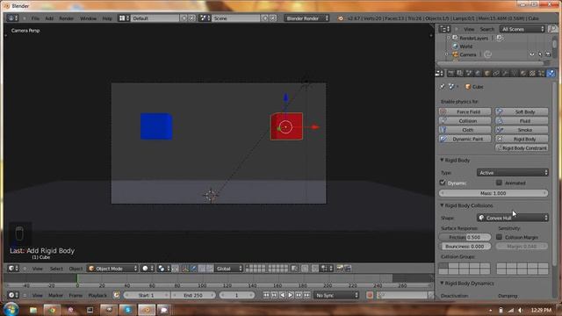Click the Friction value slider

[465, 237]
